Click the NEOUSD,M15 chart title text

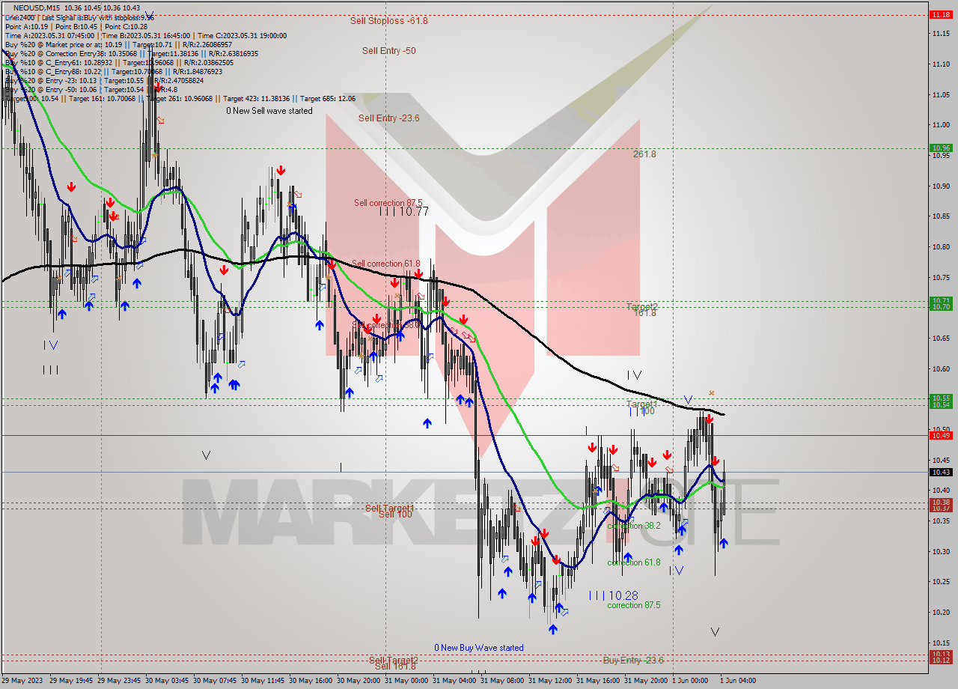(37, 7)
